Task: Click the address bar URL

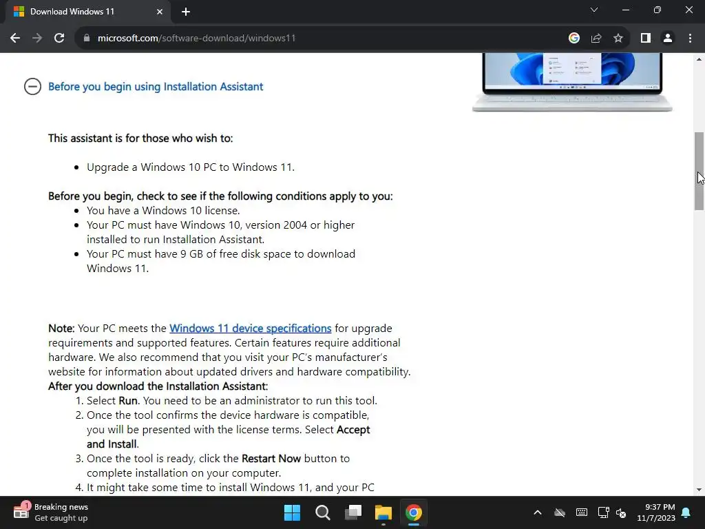Action: pyautogui.click(x=196, y=39)
